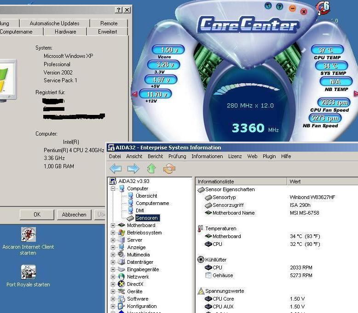
Task: Click the orange refresh icon in AIDA32
Action: point(169,169)
